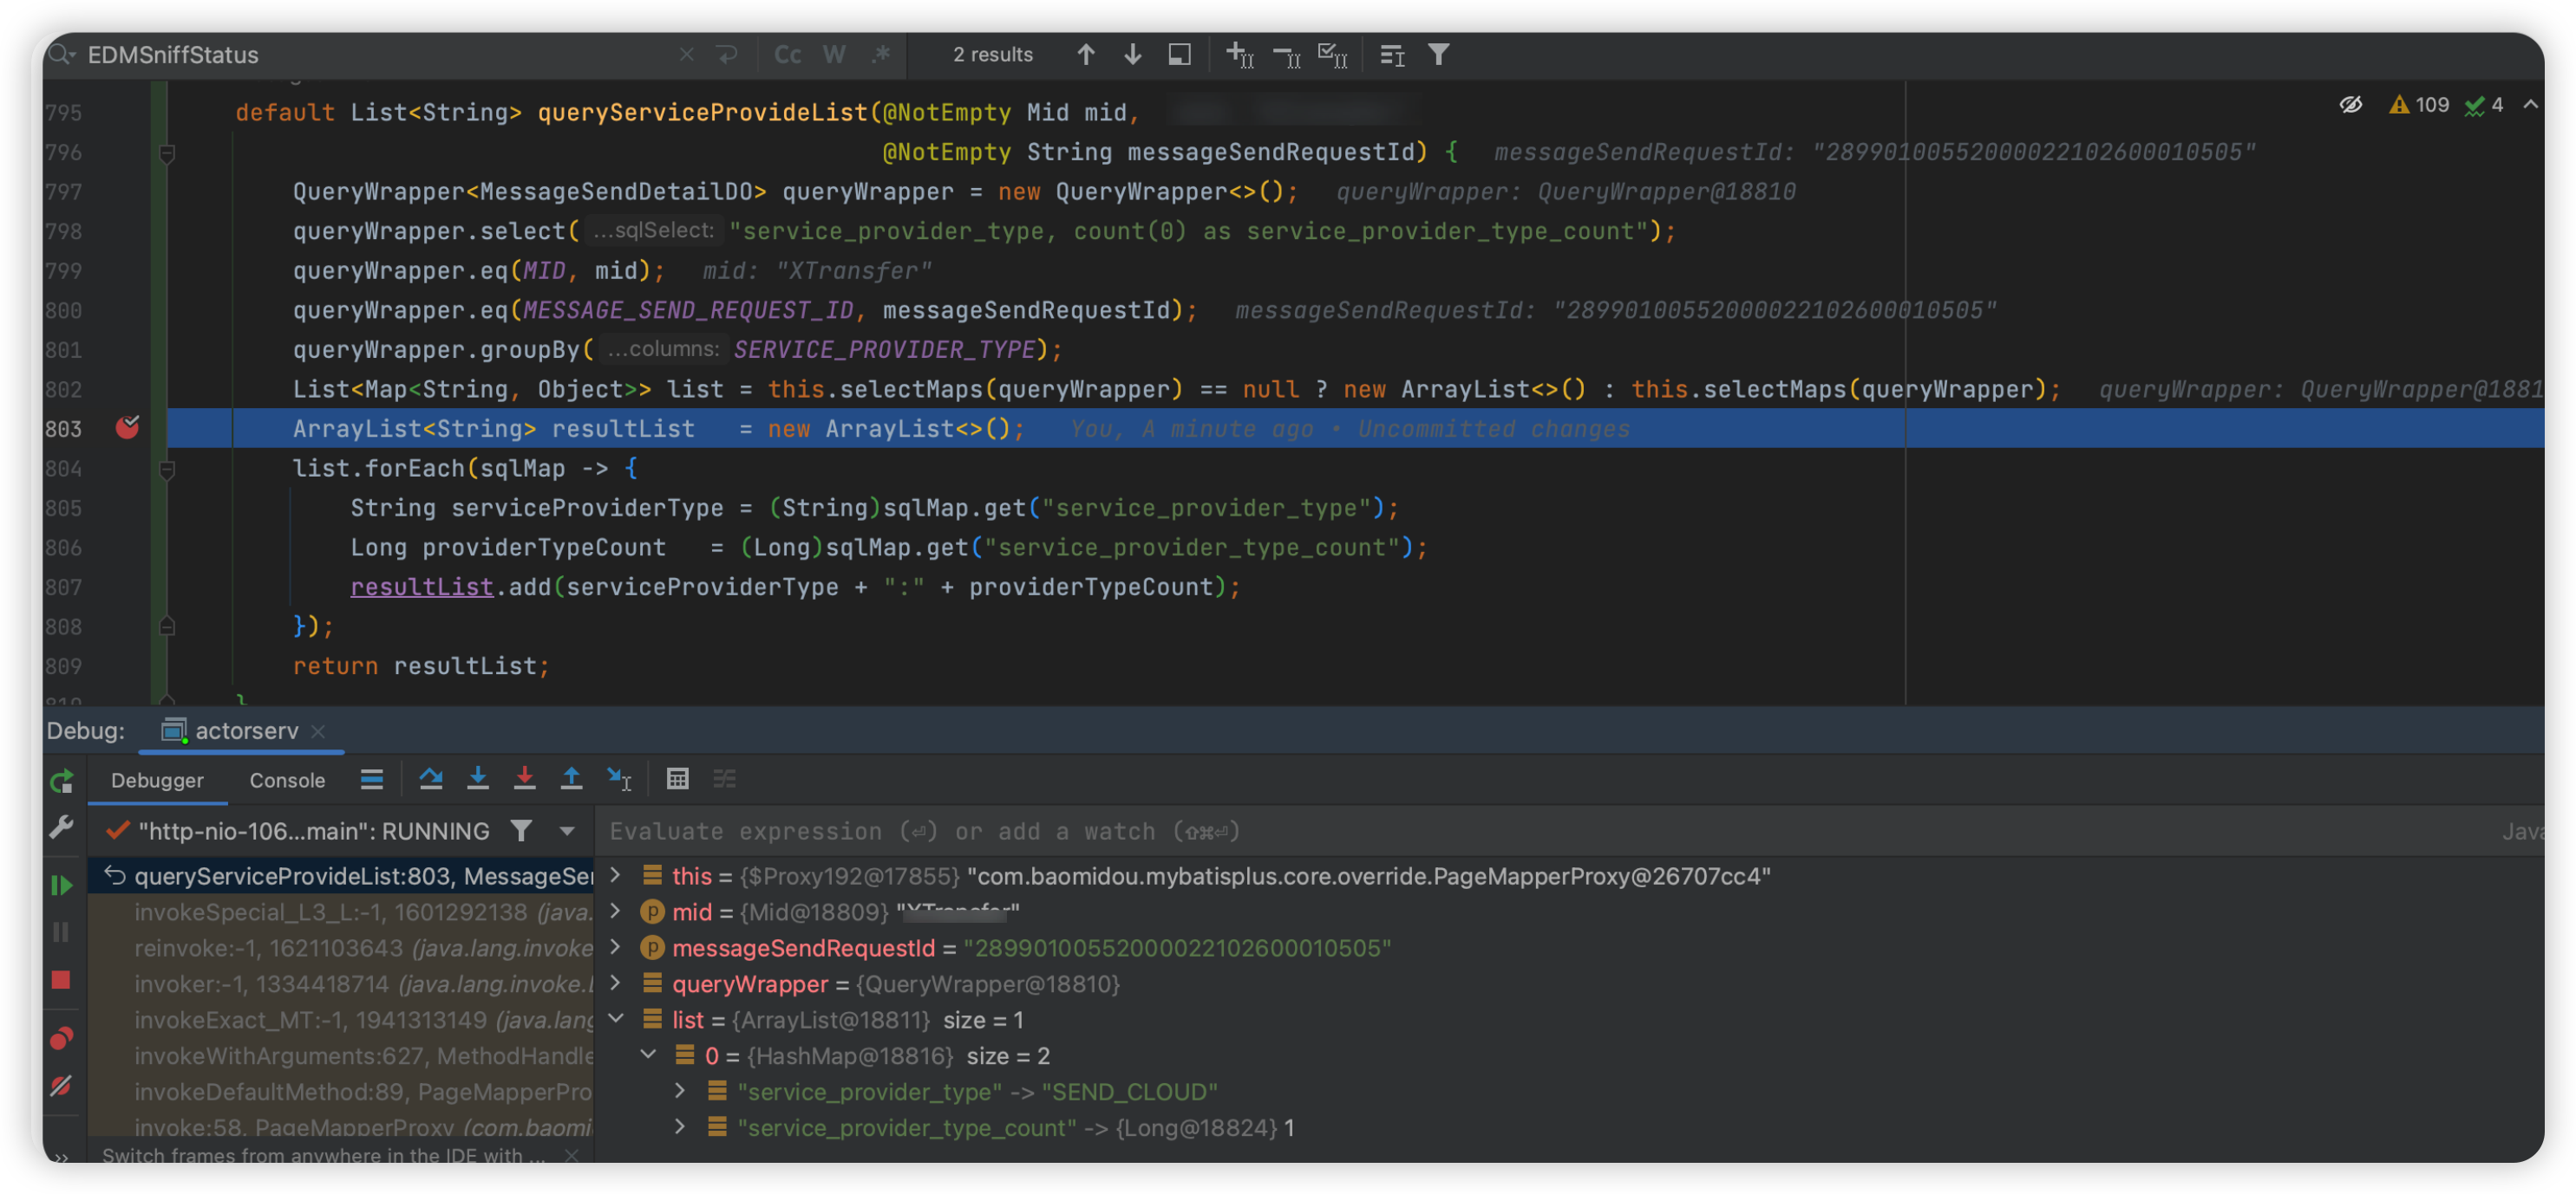This screenshot has height=1194, width=2576.
Task: Click the Resume Program green arrow
Action: [61, 885]
